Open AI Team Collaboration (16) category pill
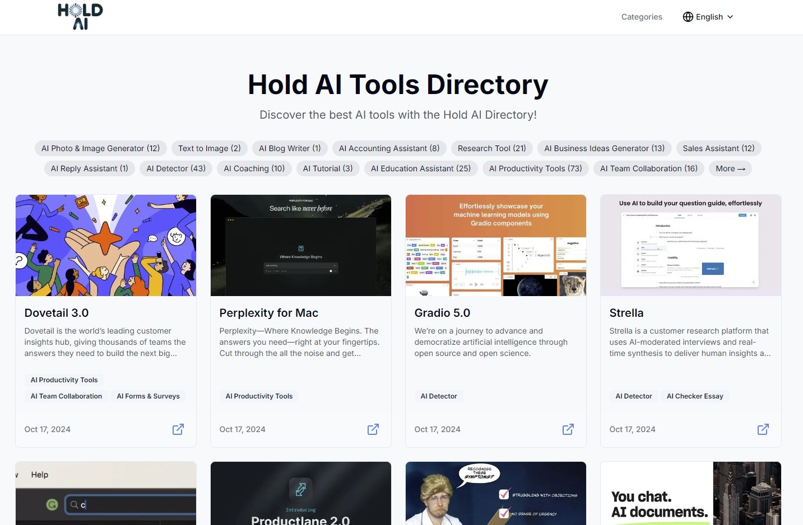 pos(649,168)
